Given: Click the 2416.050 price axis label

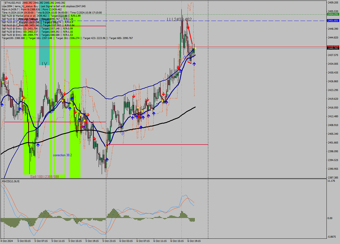Looking at the screenshot, I should [333, 107].
